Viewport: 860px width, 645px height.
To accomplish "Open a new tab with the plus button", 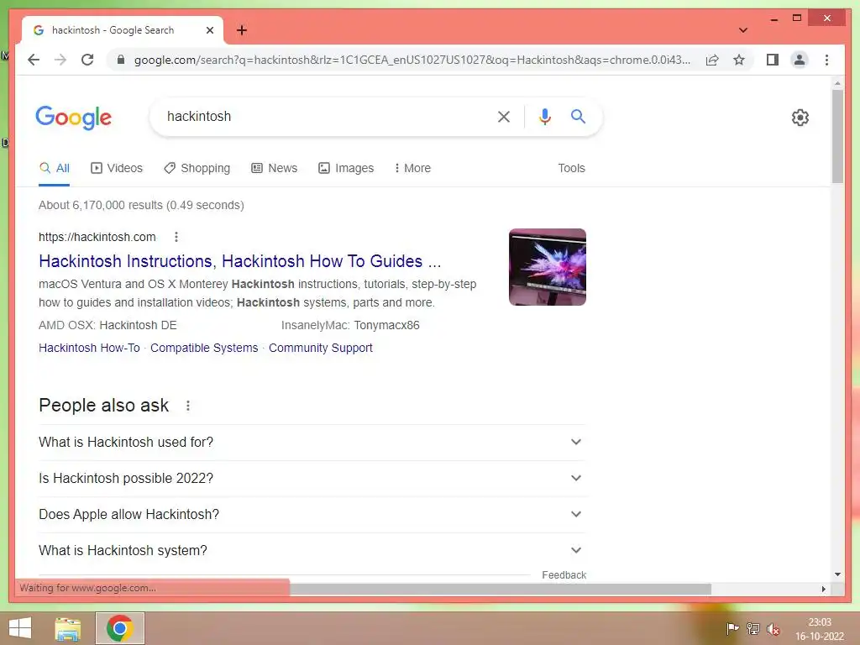I will click(241, 30).
